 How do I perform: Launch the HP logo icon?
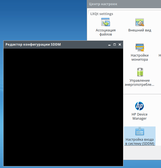point(139,106)
